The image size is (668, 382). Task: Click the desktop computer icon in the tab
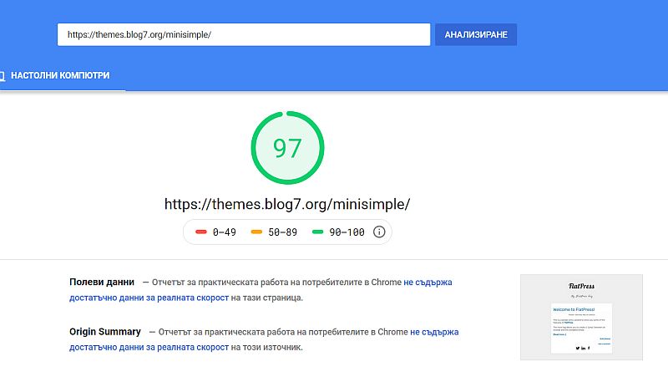2,76
